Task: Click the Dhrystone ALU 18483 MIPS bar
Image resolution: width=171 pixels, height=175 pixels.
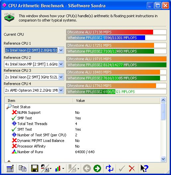Action: click(x=116, y=72)
